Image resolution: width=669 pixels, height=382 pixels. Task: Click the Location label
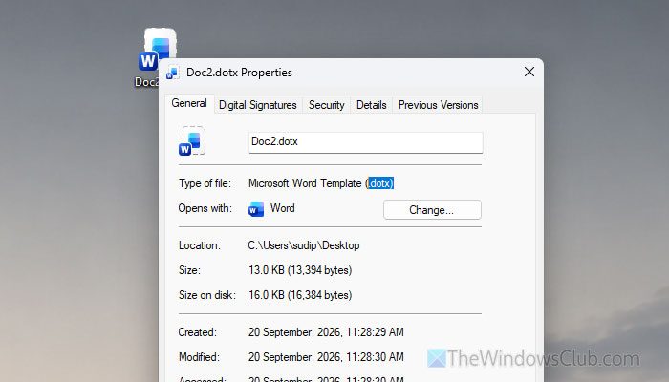click(x=199, y=245)
